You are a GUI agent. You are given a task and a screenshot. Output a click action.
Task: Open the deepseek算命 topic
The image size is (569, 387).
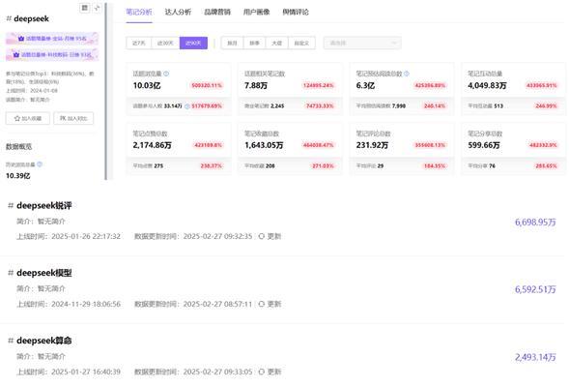43,341
